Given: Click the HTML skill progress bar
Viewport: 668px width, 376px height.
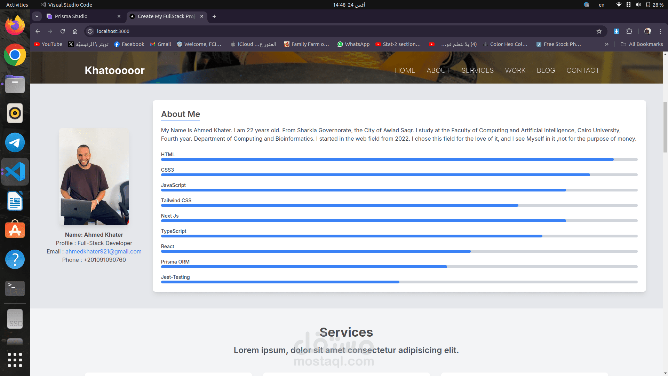Looking at the screenshot, I should (399, 159).
